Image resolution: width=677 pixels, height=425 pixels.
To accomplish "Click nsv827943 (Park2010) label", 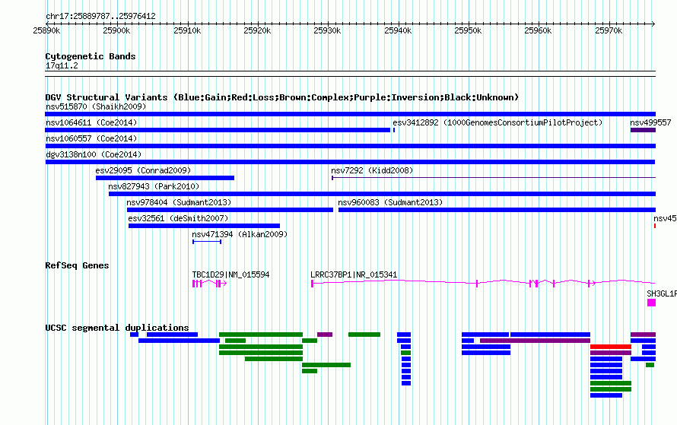I will 154,186.
